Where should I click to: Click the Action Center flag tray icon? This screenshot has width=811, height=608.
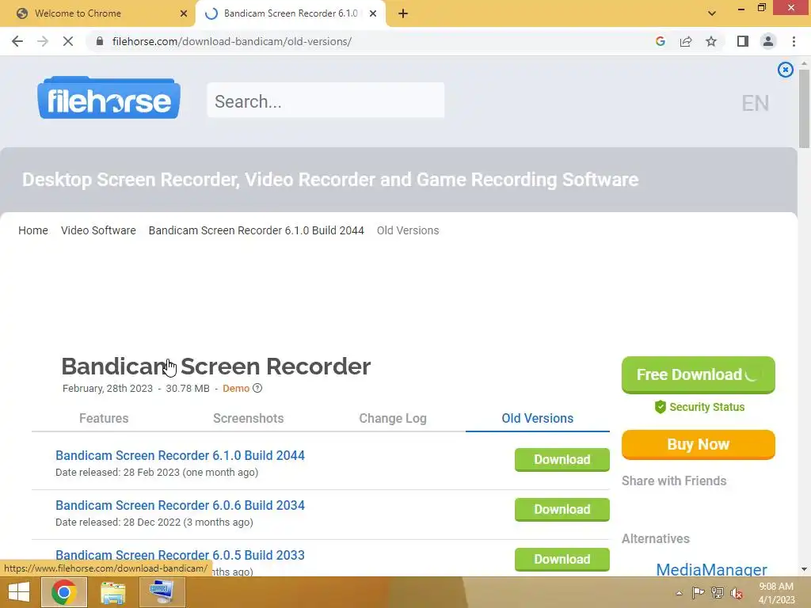tap(698, 593)
